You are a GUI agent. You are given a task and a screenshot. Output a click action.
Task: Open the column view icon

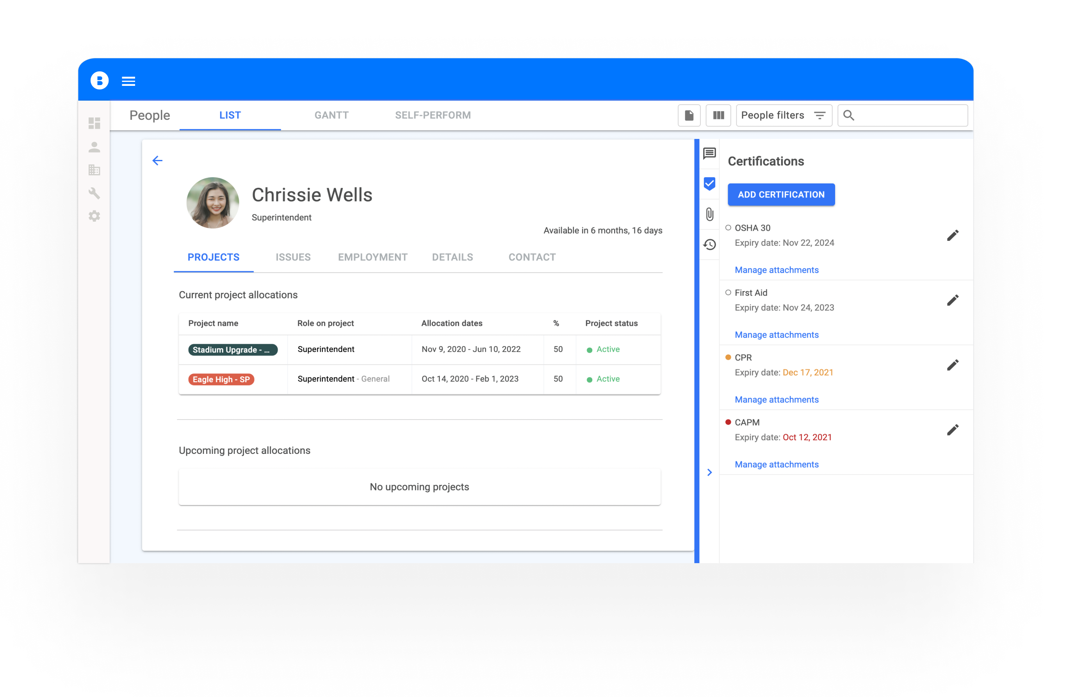tap(718, 116)
